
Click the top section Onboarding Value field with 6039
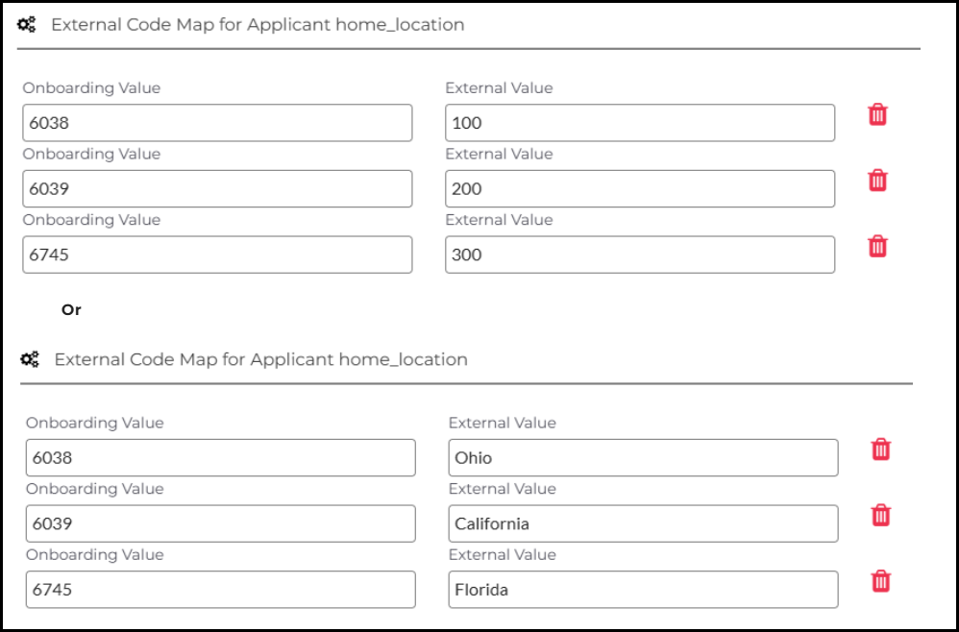[x=217, y=189]
